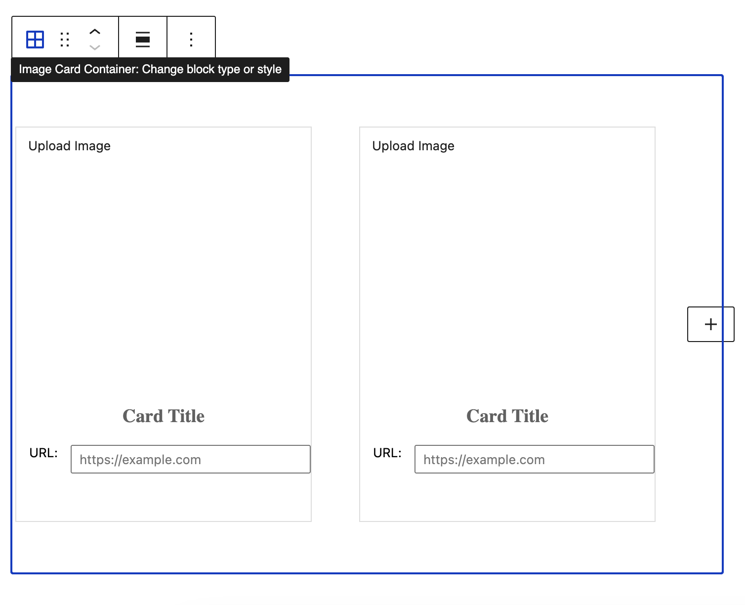Click Upload Image in the right card
This screenshot has height=605, width=745.
click(414, 146)
